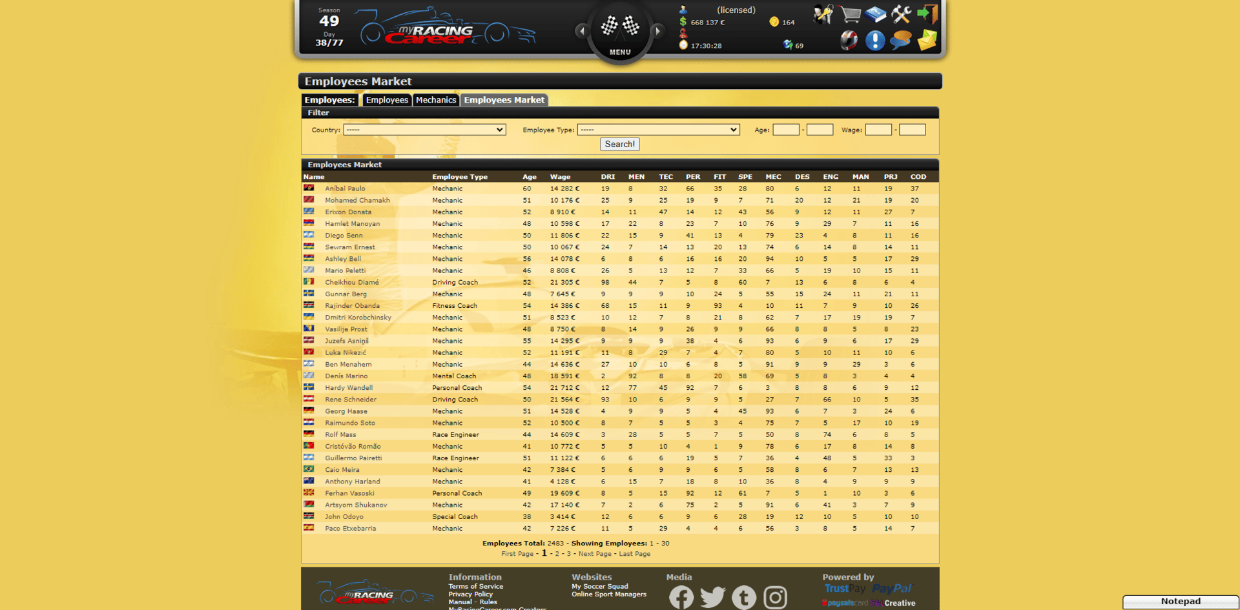Switch to the Mechanics tab
This screenshot has width=1240, height=610.
[x=436, y=100]
